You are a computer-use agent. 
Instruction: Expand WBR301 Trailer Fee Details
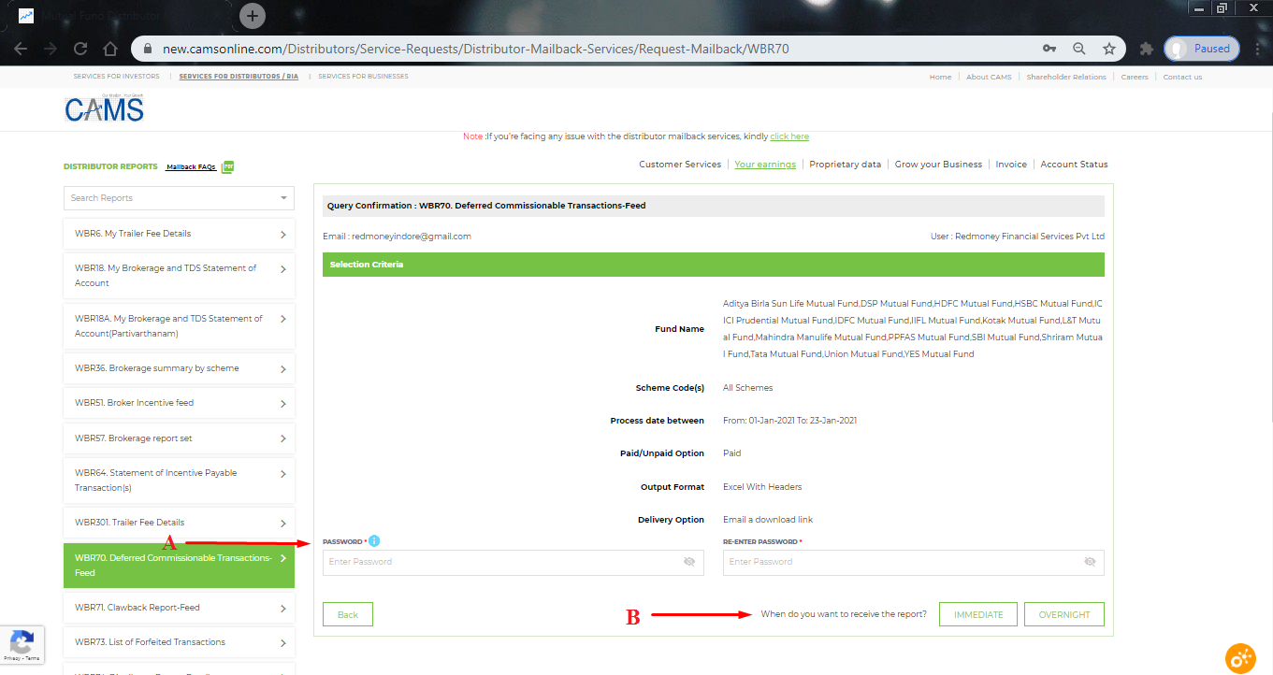pos(179,523)
